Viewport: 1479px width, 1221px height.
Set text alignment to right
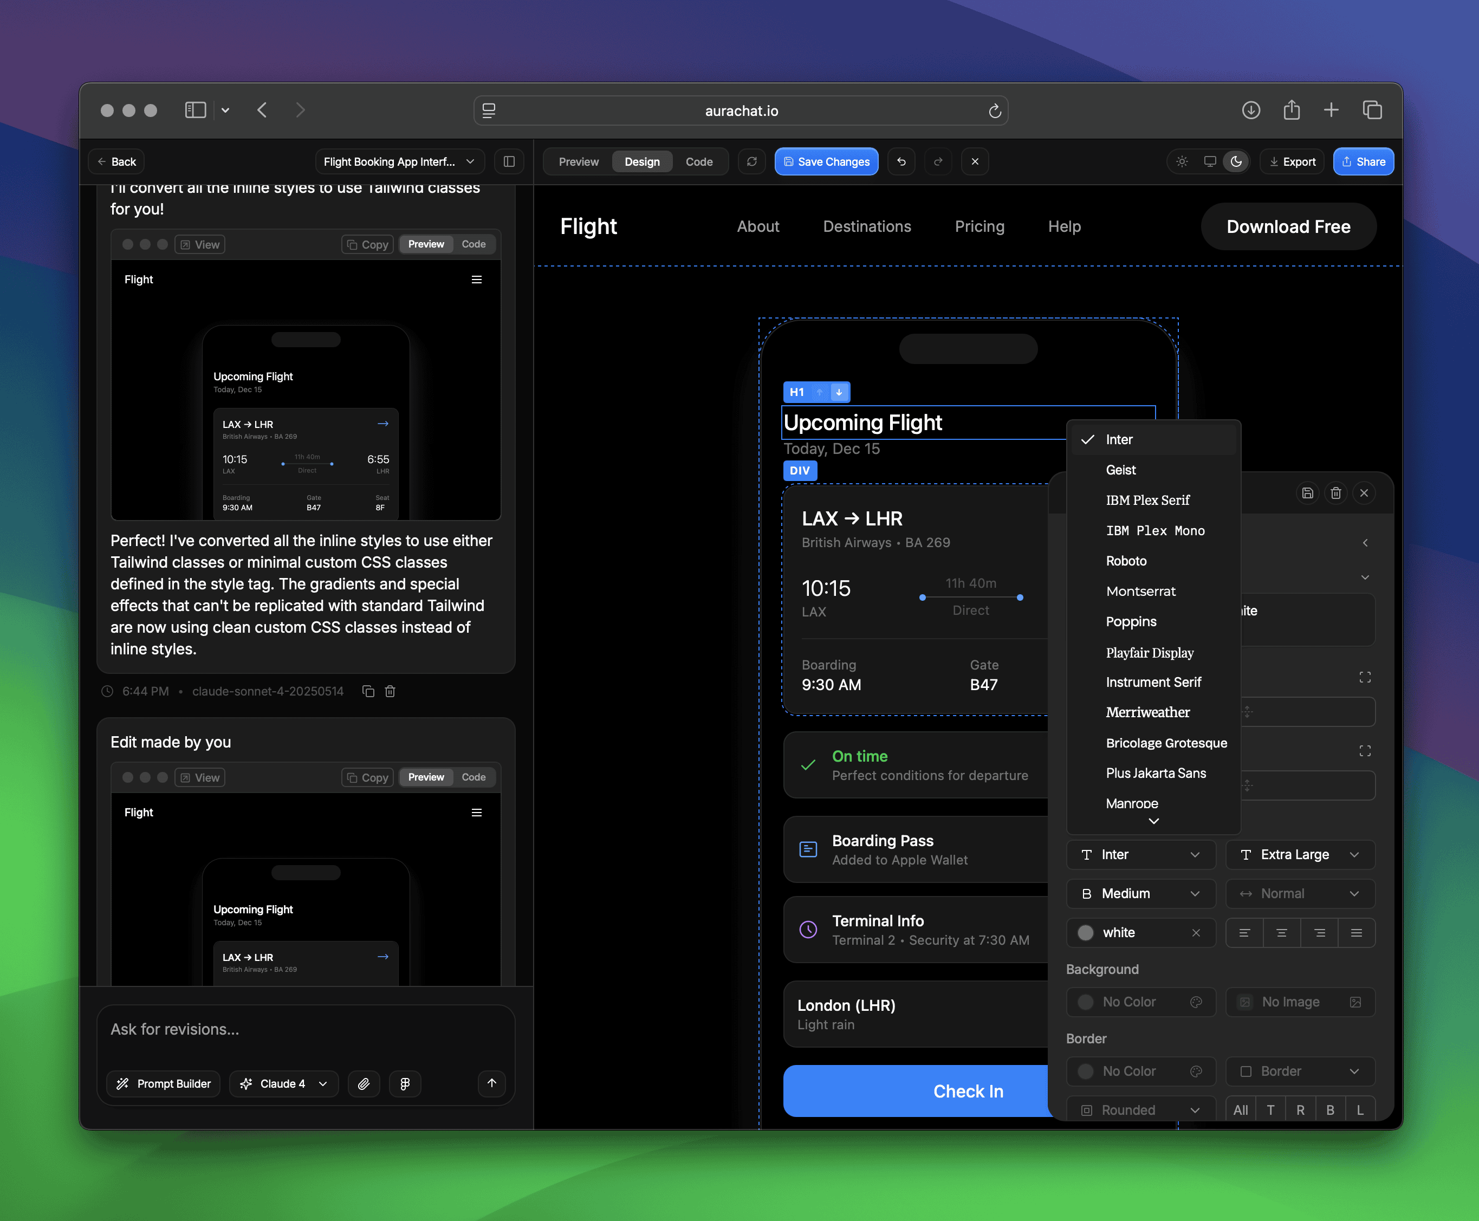1319,933
